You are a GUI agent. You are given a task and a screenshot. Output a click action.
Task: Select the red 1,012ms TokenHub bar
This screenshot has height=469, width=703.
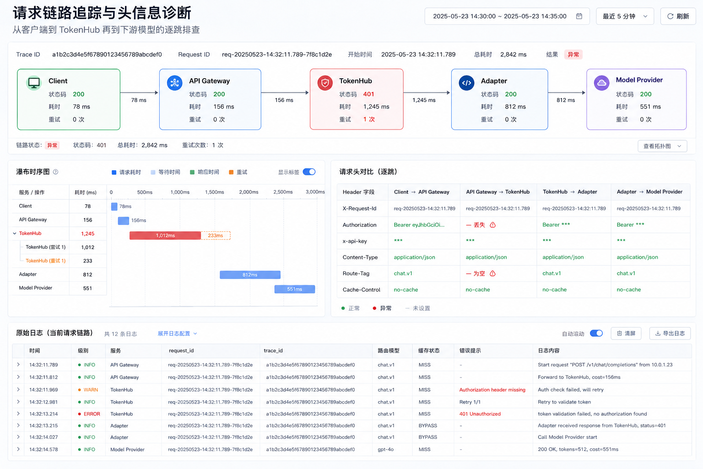pos(165,235)
